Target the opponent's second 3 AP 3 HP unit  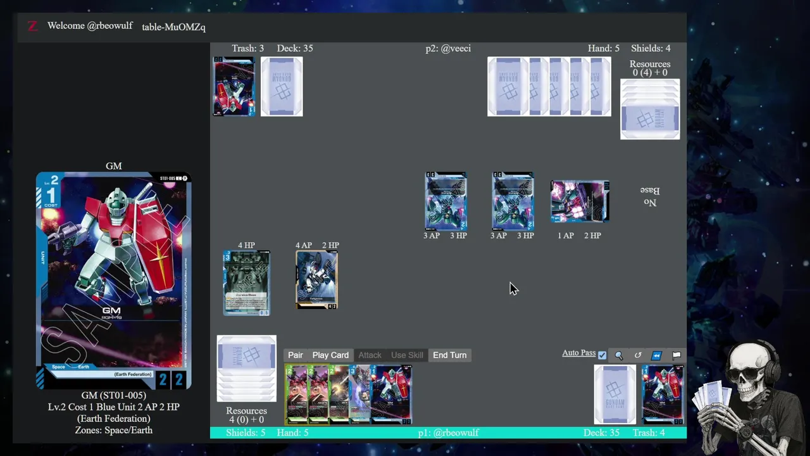tap(513, 201)
